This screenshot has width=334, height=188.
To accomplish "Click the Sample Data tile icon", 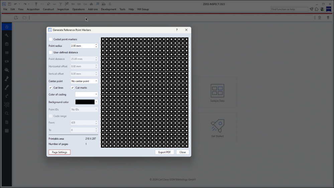I will (217, 91).
